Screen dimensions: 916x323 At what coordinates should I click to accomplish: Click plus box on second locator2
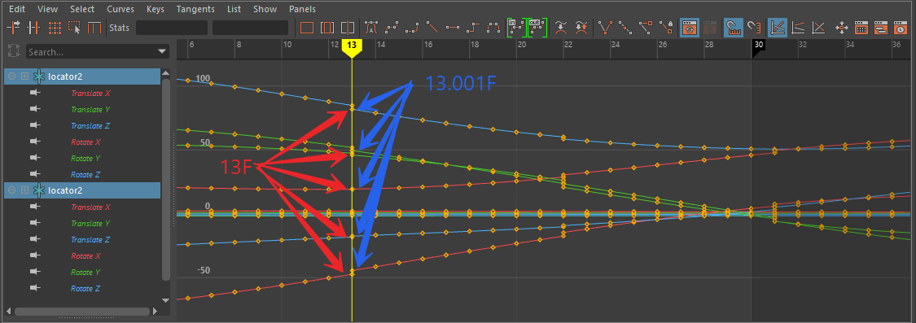click(x=24, y=190)
